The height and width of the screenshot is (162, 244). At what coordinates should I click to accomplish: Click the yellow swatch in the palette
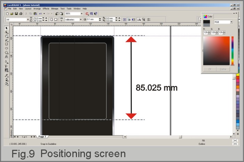pyautogui.click(x=237, y=75)
